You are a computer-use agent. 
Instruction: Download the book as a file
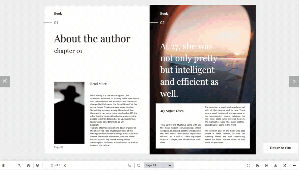275,165
